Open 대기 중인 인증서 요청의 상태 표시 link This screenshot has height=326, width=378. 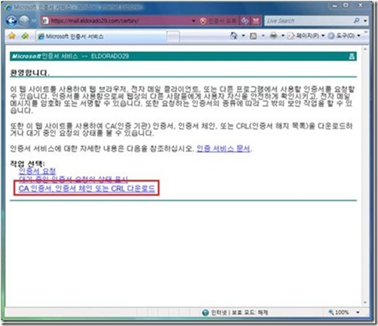(x=73, y=179)
